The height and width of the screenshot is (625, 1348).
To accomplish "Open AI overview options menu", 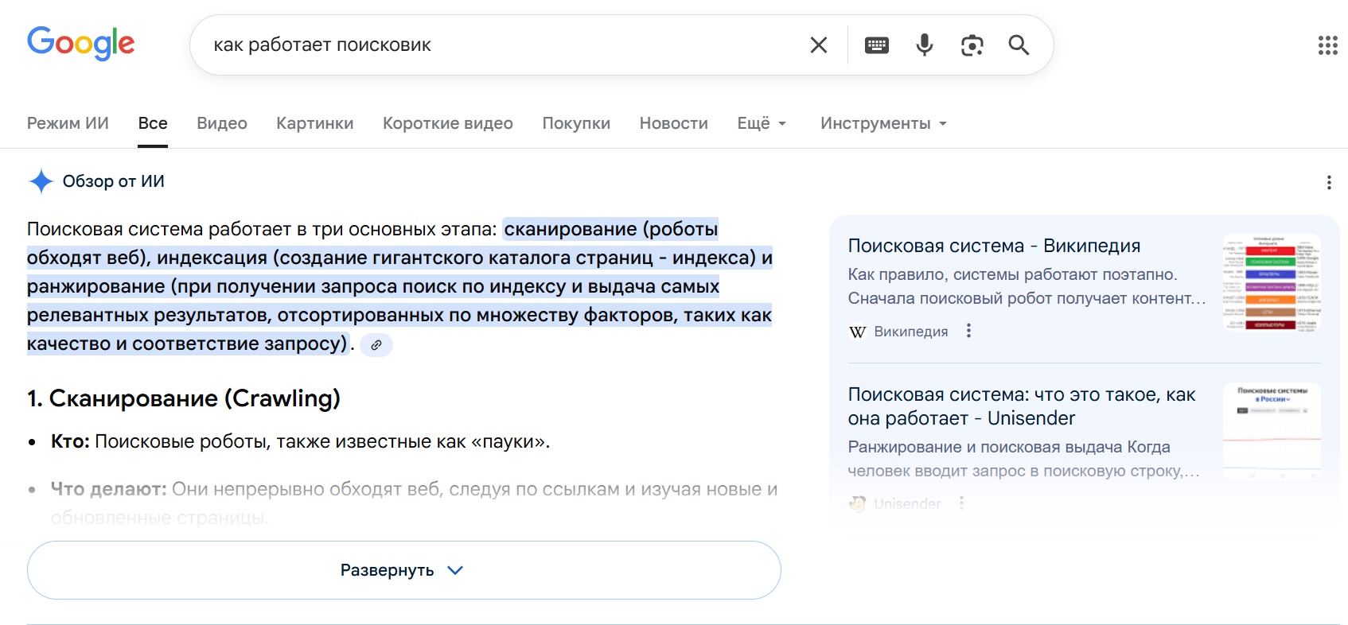I will coord(1328,183).
